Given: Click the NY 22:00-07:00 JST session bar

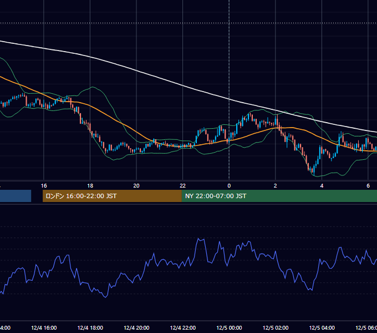Looking at the screenshot, I should coord(279,196).
